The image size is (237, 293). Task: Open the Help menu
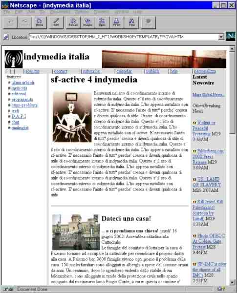click(x=137, y=12)
